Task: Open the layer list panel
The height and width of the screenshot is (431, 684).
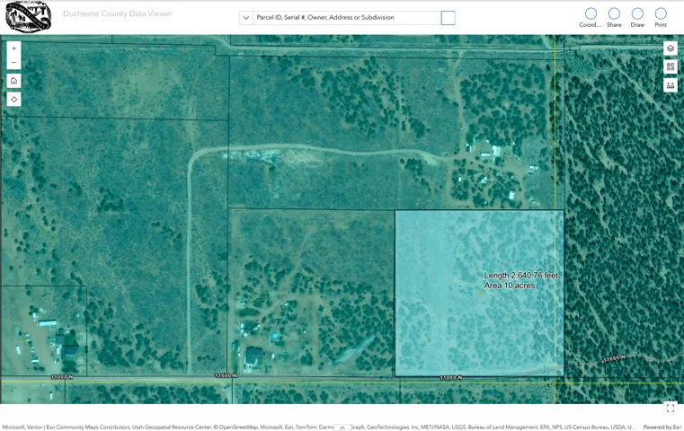Action: [671, 48]
